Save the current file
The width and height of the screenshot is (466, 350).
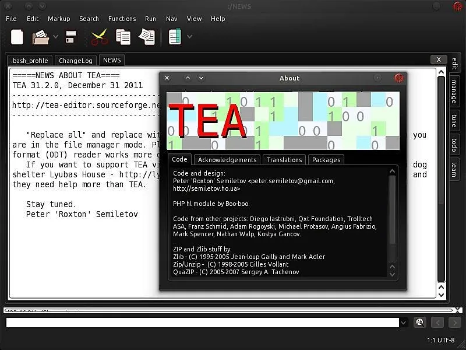coord(71,37)
